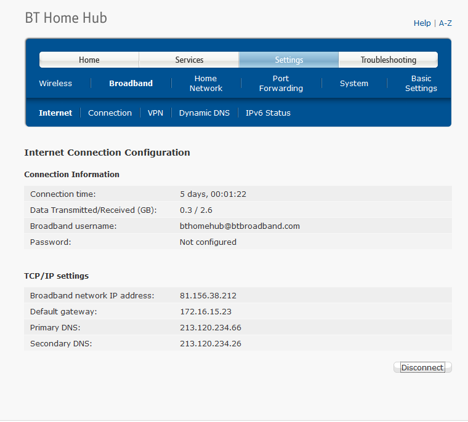Image resolution: width=468 pixels, height=422 pixels.
Task: Select the Broadband section
Action: point(131,83)
